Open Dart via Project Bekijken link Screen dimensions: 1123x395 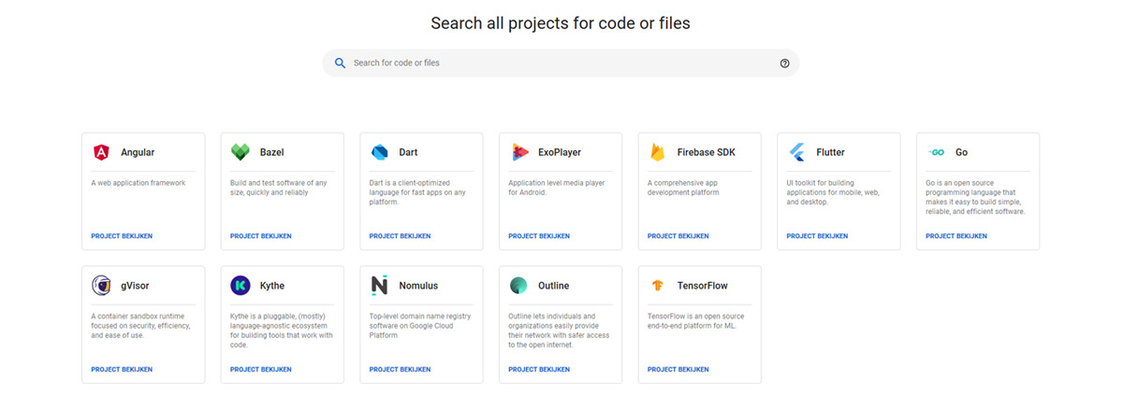click(400, 236)
